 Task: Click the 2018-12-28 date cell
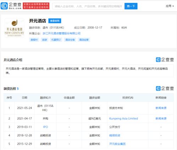pos(24,136)
